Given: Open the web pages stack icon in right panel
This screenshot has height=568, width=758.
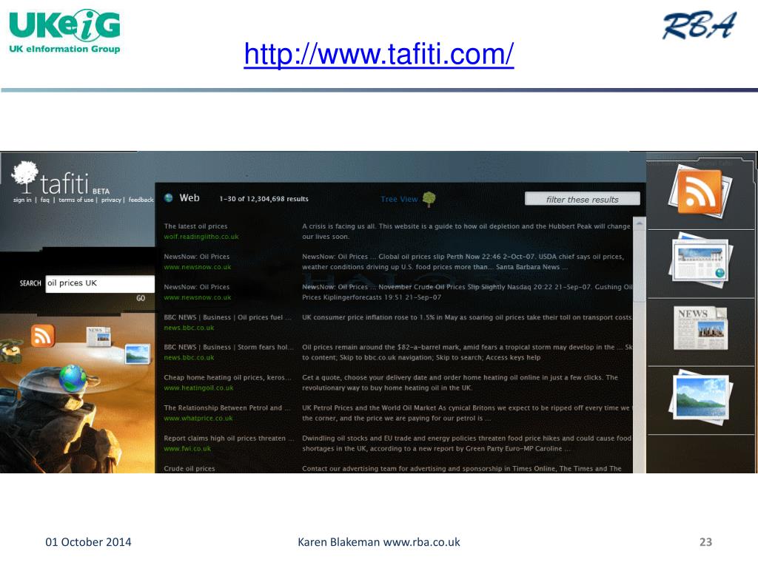Looking at the screenshot, I should pos(700,261).
